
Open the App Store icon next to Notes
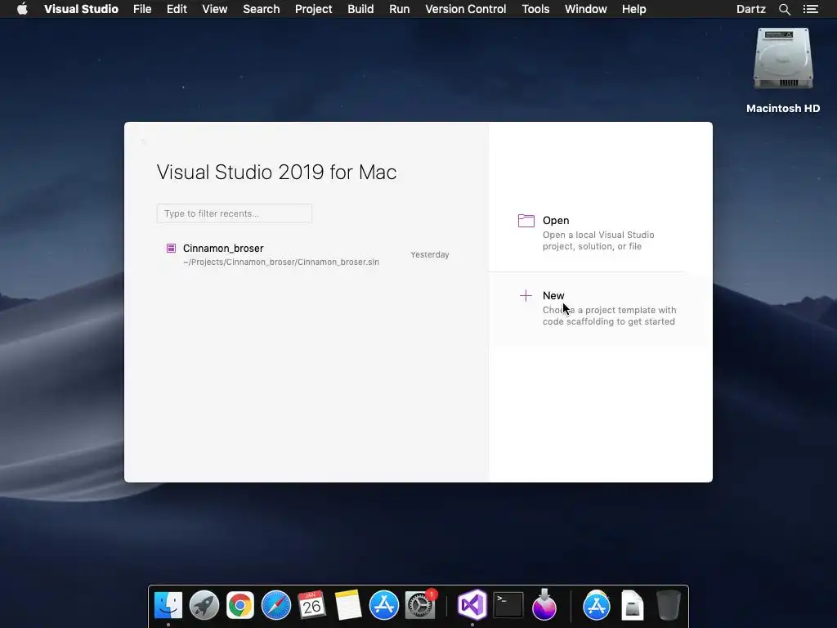tap(384, 606)
